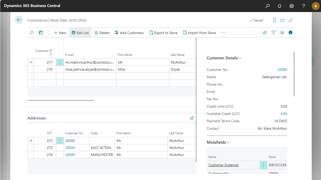Share the Addresses subpage
The image size is (321, 180).
192,118
